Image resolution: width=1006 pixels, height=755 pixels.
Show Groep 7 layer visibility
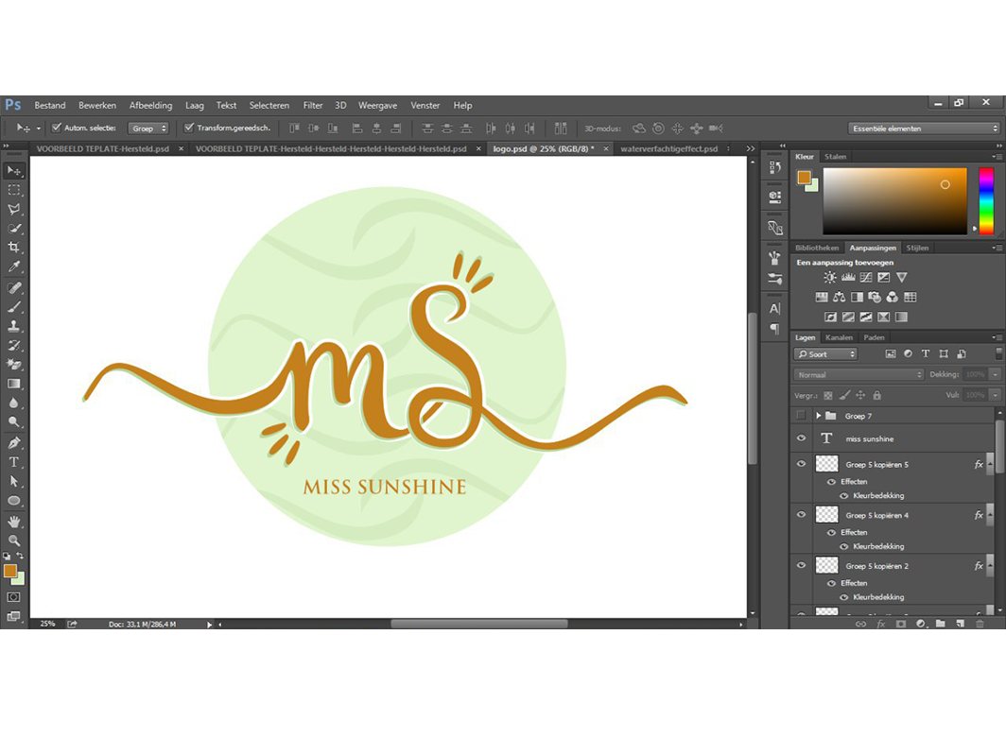click(801, 416)
